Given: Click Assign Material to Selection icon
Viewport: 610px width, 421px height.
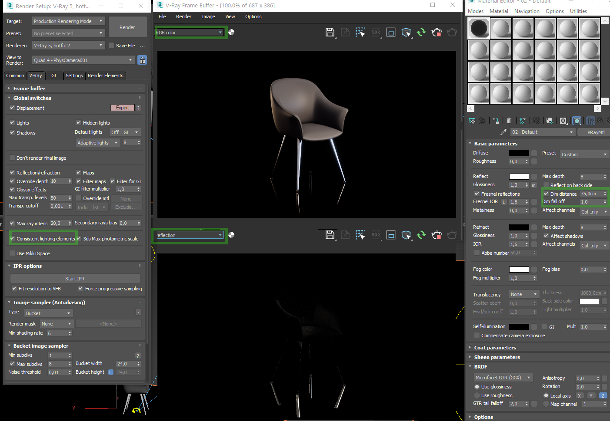Looking at the screenshot, I should pyautogui.click(x=496, y=121).
